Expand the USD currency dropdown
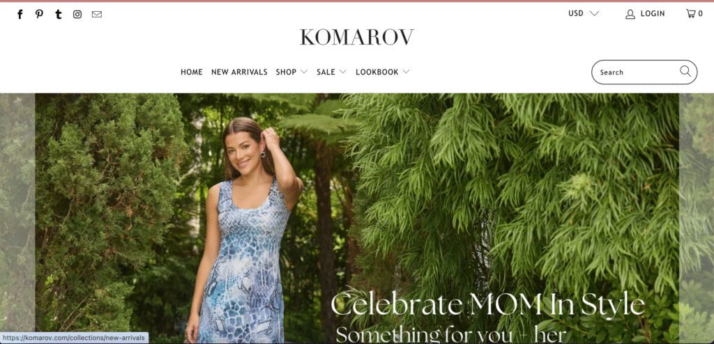The width and height of the screenshot is (714, 344). (584, 14)
